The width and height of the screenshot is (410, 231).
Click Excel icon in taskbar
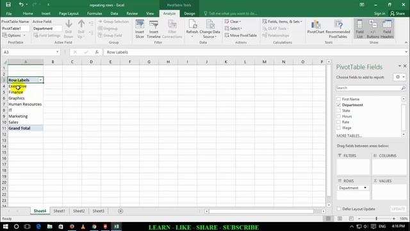(x=117, y=227)
